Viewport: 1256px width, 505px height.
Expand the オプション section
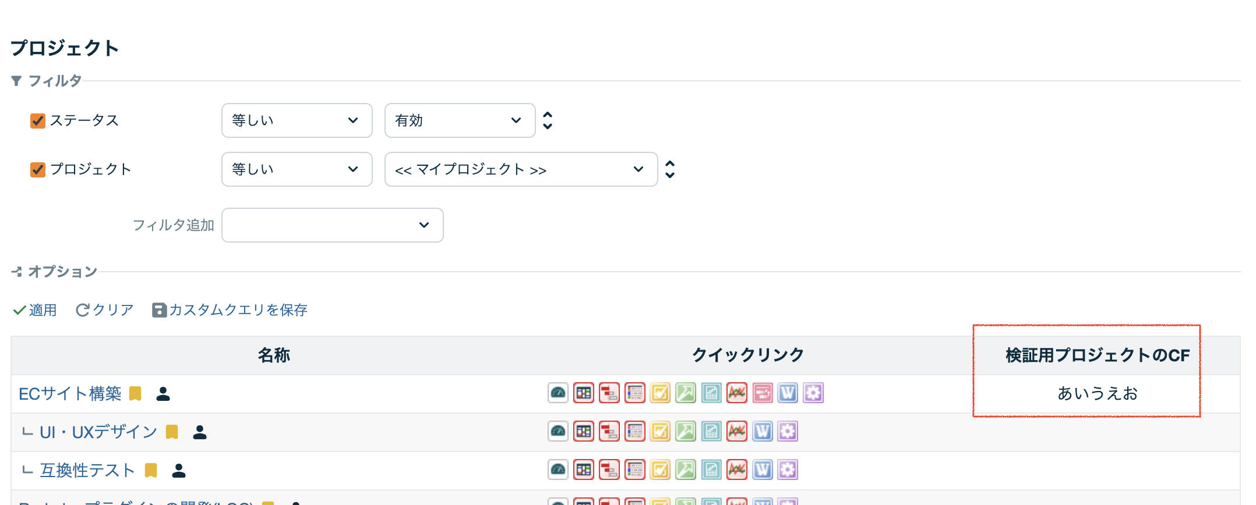62,272
